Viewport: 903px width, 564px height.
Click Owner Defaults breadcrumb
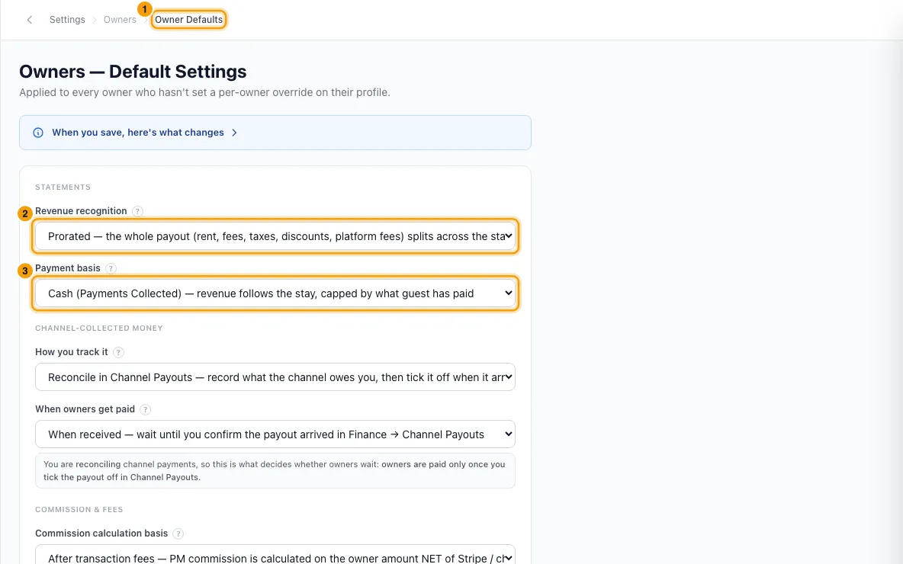click(188, 20)
